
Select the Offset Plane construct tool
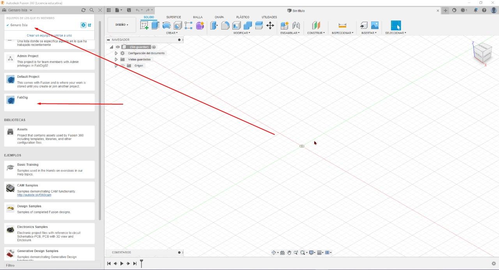[316, 26]
